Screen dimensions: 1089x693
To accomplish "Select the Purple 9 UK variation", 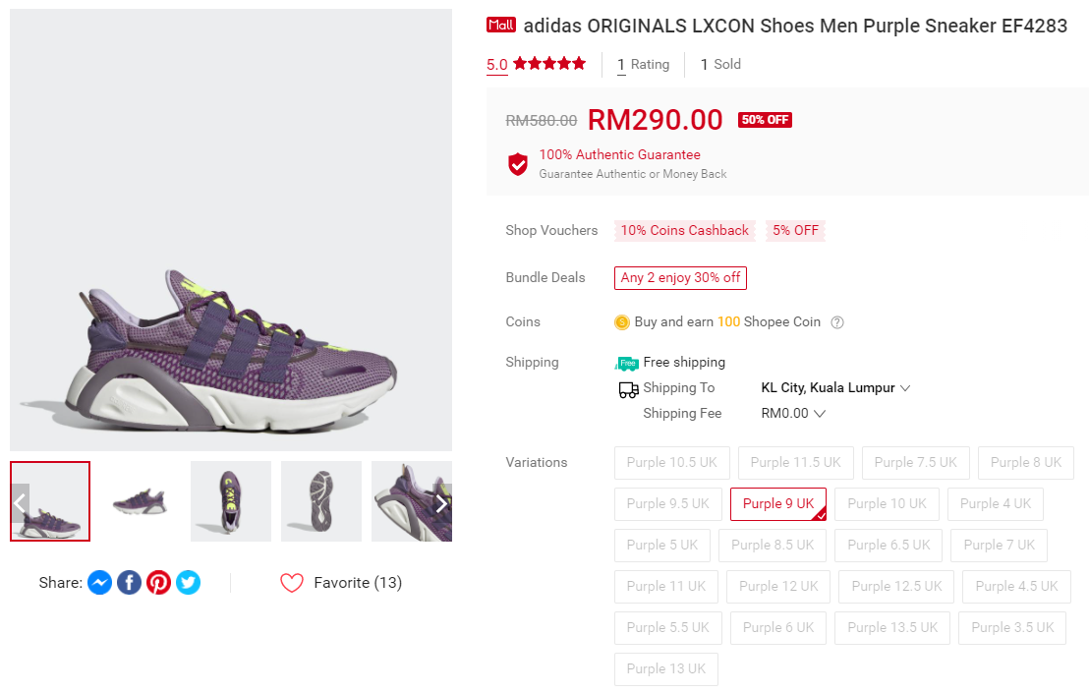I will 777,503.
